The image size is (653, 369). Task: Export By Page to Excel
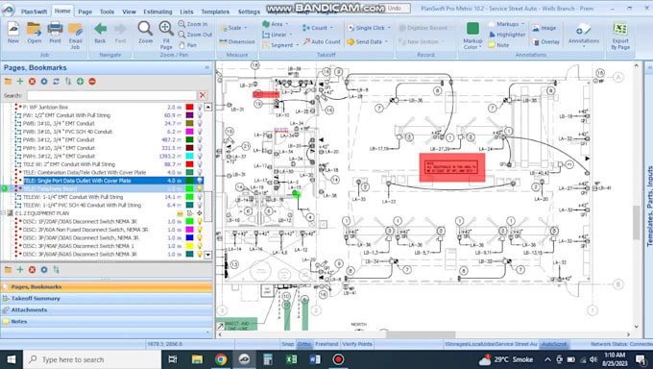coord(620,36)
